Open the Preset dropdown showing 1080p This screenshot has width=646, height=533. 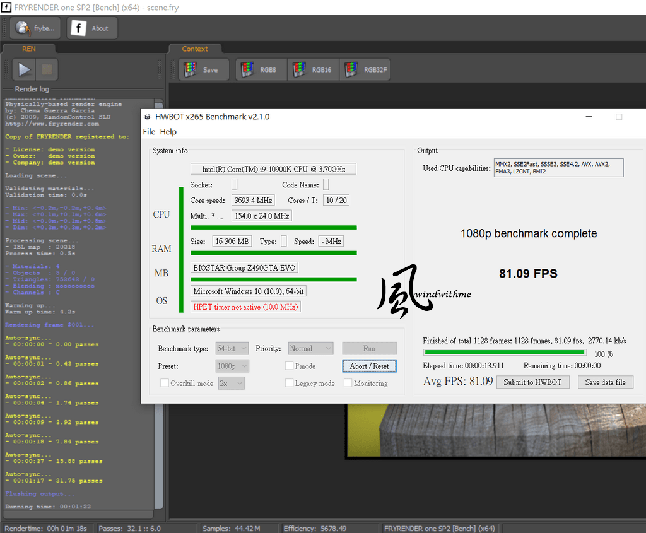[x=231, y=366]
